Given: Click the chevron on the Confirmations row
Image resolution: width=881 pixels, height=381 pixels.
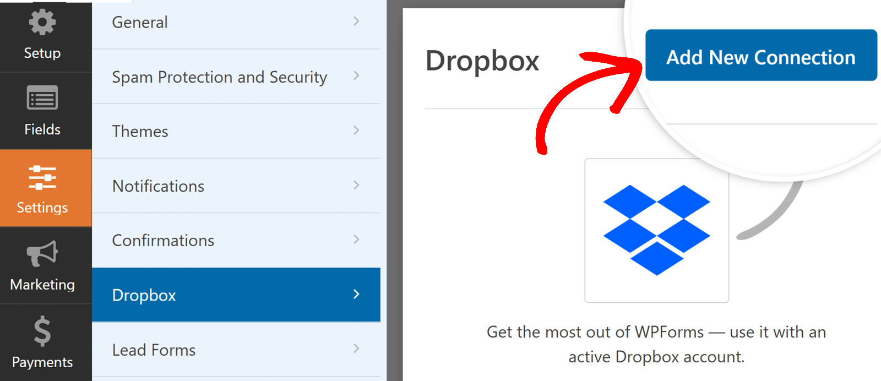Looking at the screenshot, I should (x=356, y=240).
